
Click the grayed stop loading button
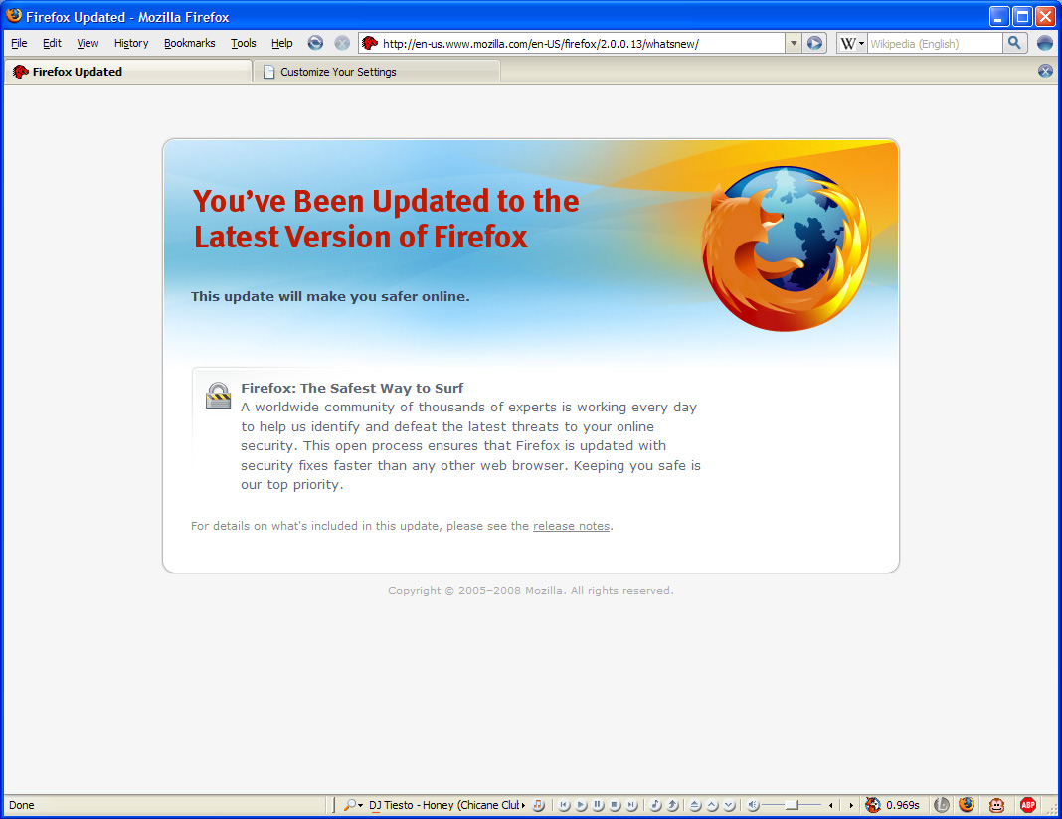coord(342,43)
